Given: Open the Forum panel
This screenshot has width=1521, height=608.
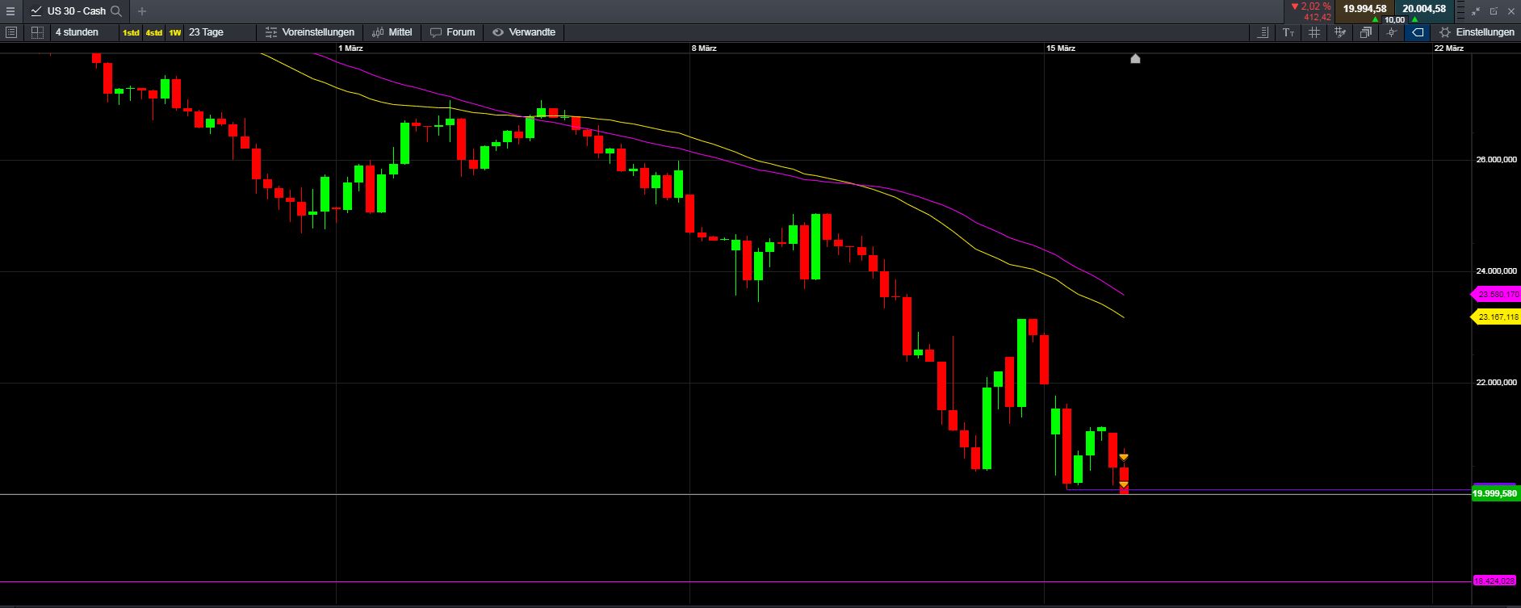Looking at the screenshot, I should point(453,32).
